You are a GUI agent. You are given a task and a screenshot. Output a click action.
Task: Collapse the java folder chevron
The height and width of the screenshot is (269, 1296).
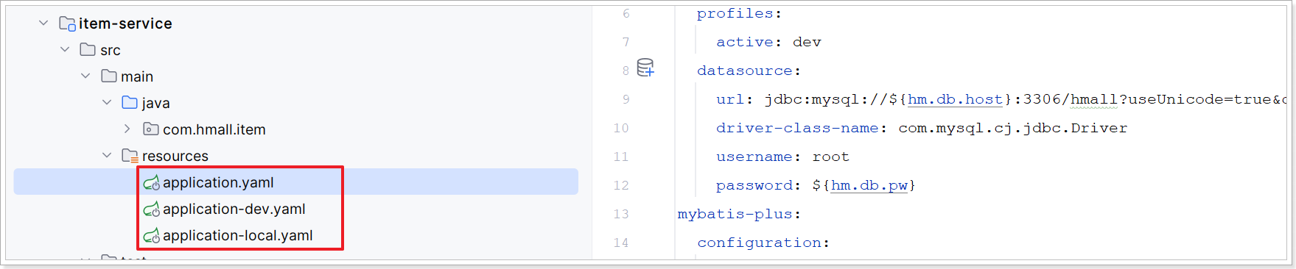click(x=107, y=103)
